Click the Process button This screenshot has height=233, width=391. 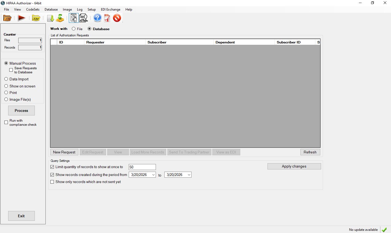pos(21,111)
